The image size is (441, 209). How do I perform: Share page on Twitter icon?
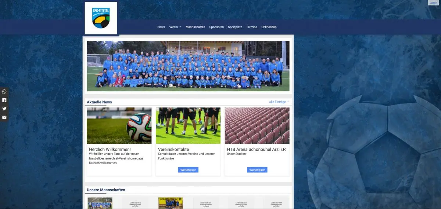coord(4,109)
